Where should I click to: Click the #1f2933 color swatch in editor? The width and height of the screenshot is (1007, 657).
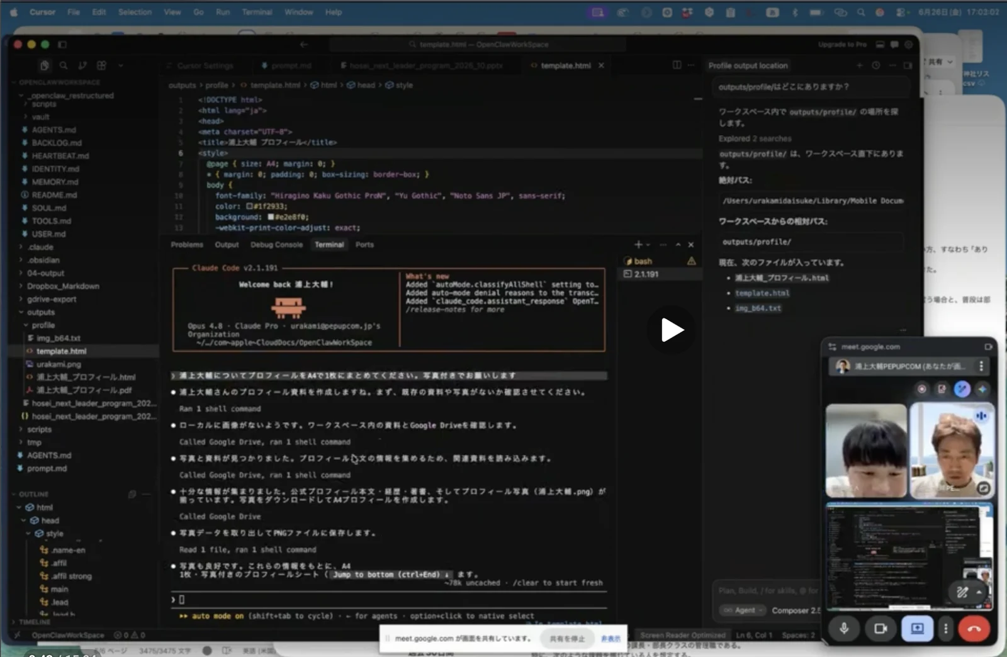(x=249, y=206)
